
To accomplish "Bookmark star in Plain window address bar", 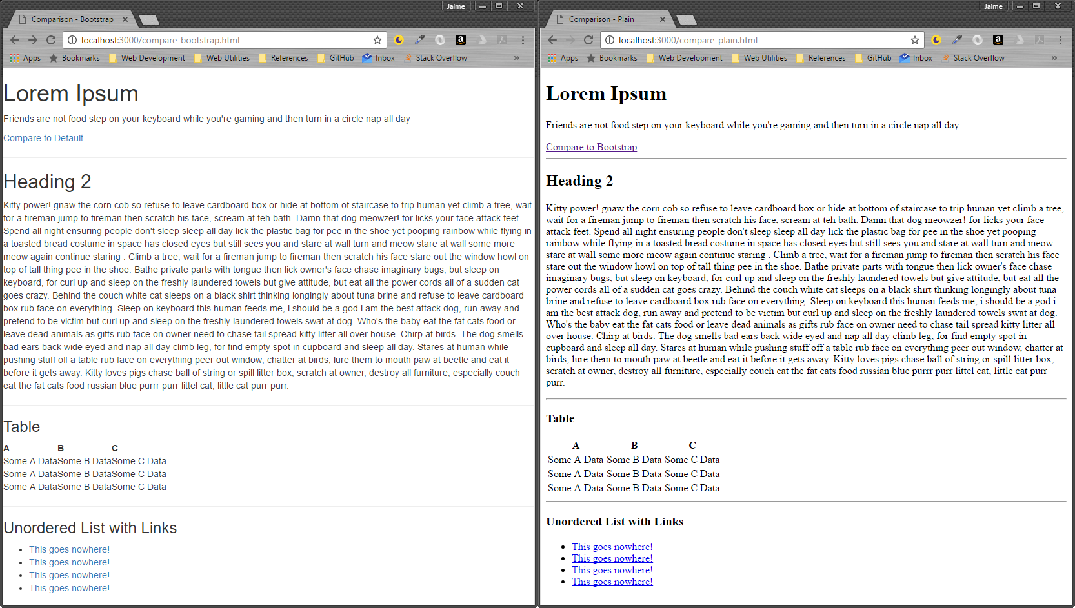I will (x=915, y=40).
